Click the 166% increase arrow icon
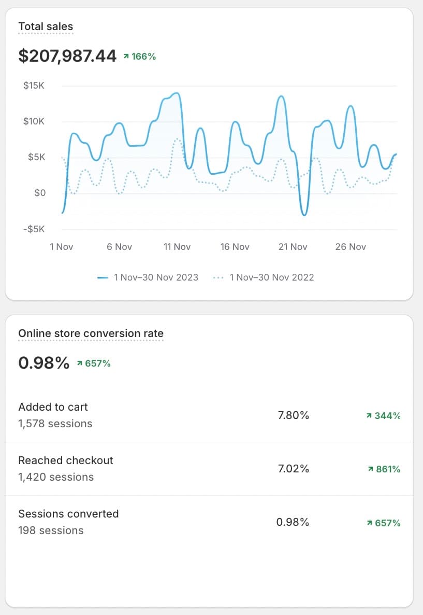423x615 pixels. pyautogui.click(x=126, y=57)
